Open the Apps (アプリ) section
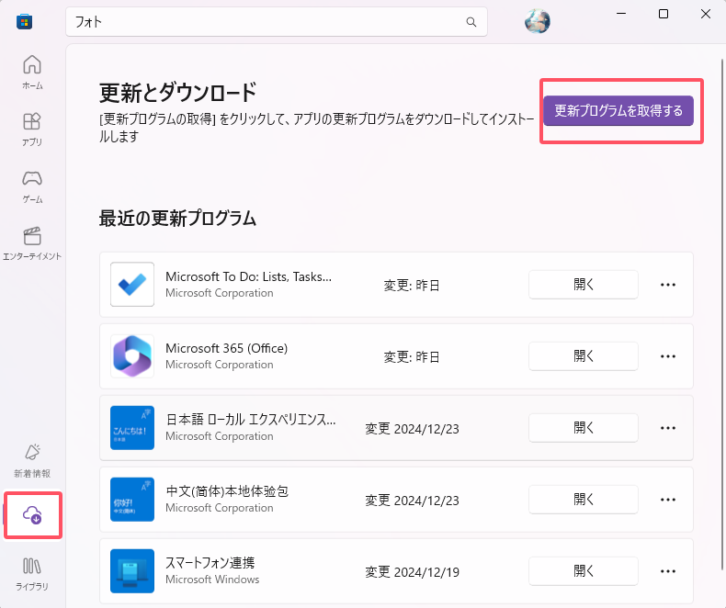 32,129
